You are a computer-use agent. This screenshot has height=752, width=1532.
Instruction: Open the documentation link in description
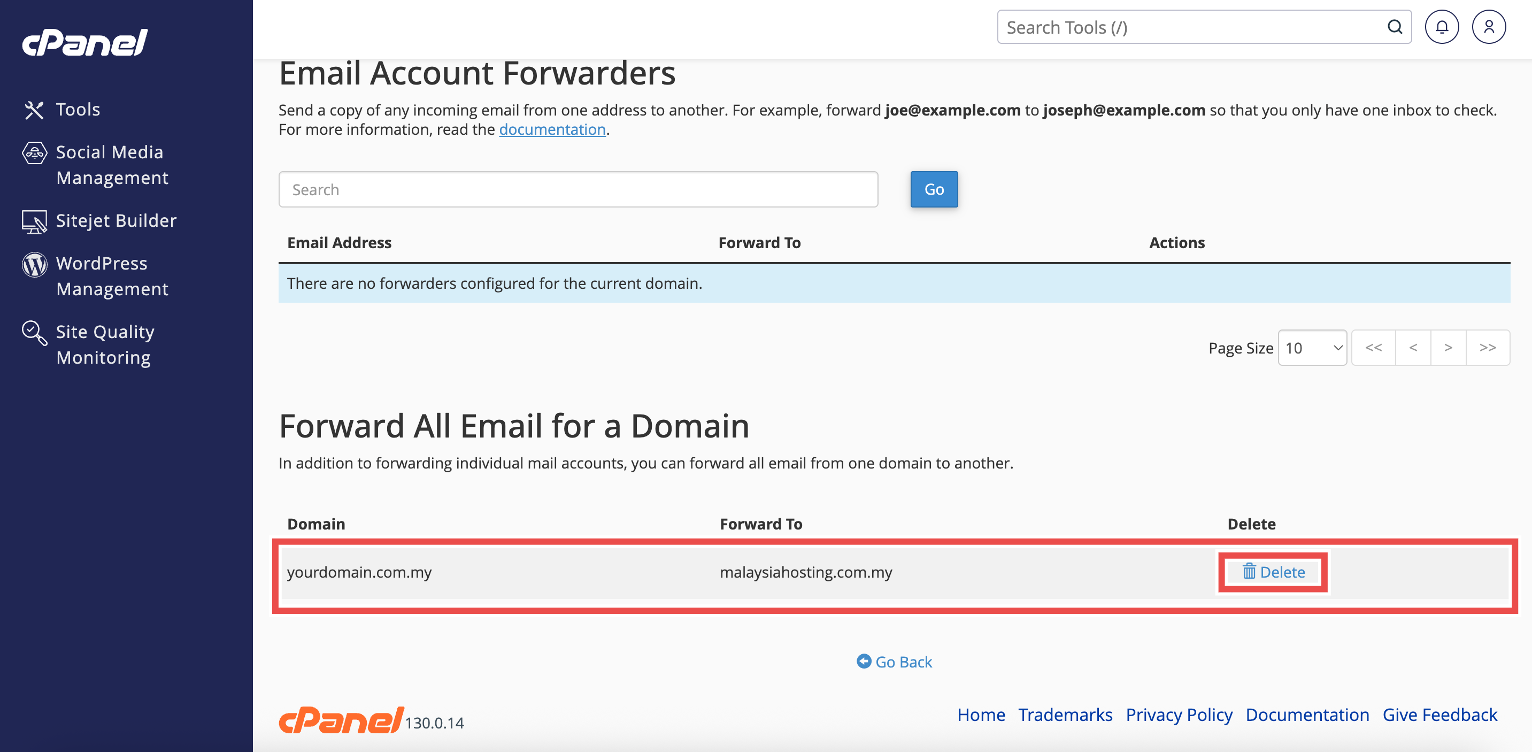552,129
